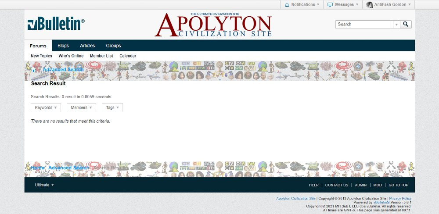Select the Forums tab
This screenshot has height=214, width=439.
38,46
